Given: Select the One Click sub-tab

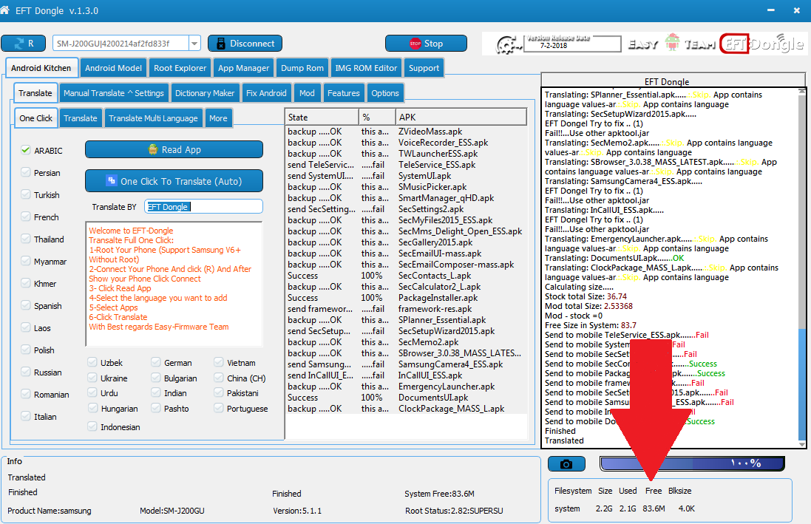Looking at the screenshot, I should coord(35,118).
